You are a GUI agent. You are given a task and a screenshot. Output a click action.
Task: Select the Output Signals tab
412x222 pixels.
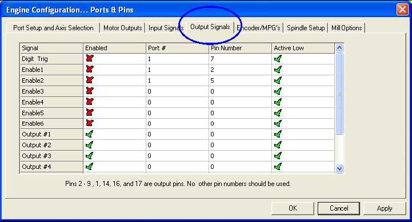[x=210, y=27]
